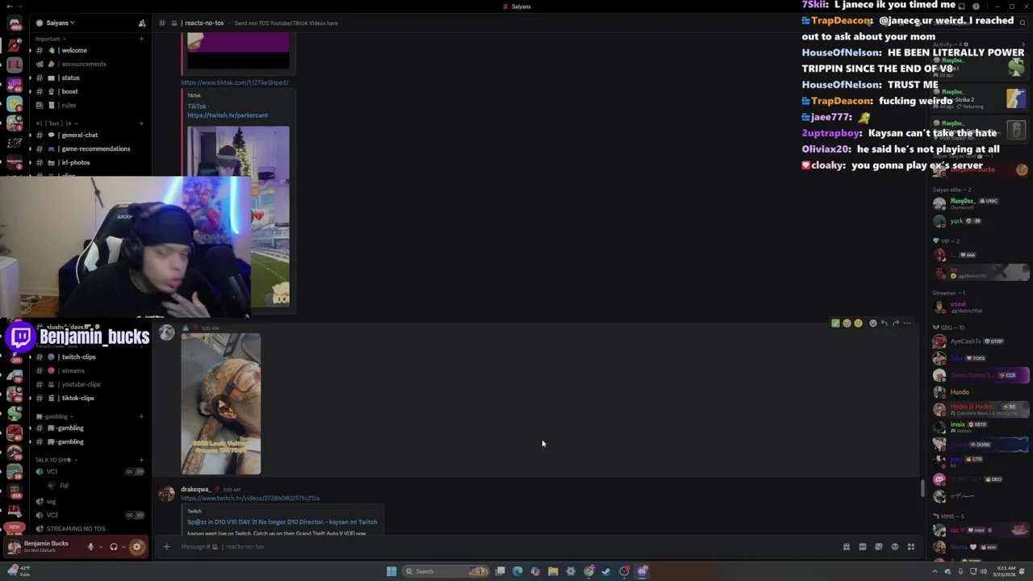Play the tattoo video thumbnail
The height and width of the screenshot is (581, 1033).
(220, 403)
